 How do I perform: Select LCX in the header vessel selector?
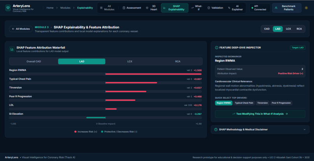(x=288, y=29)
